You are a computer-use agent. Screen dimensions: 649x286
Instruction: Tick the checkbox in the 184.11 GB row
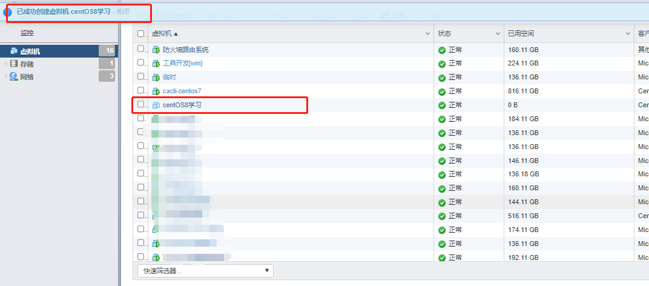pos(140,118)
